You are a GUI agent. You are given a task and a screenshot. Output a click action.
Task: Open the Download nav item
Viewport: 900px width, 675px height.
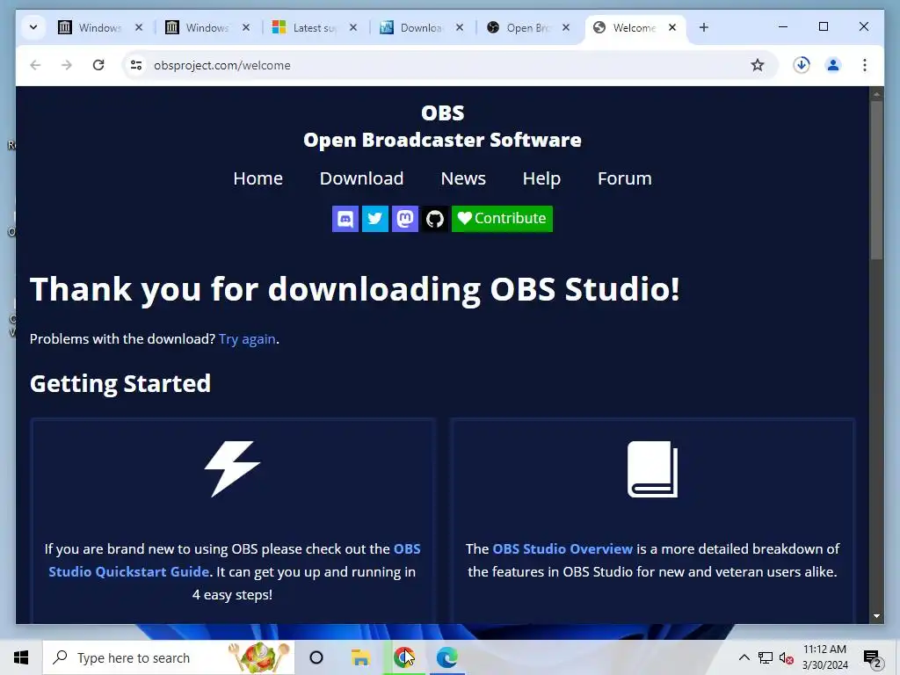(361, 178)
